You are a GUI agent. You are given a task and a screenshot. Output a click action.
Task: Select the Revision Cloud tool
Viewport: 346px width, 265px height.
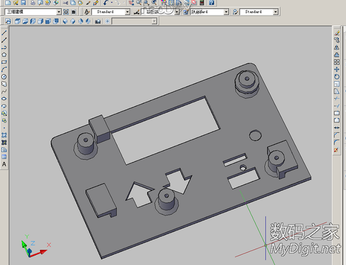pyautogui.click(x=4, y=84)
